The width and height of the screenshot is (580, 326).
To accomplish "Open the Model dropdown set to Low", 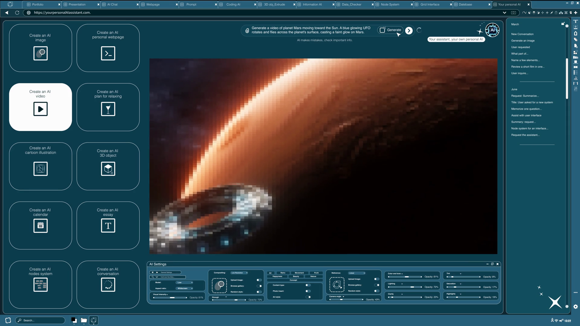I will (184, 283).
